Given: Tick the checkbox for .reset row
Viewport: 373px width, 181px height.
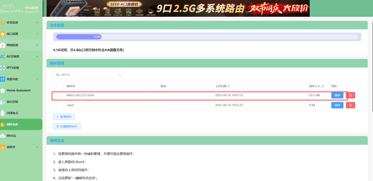Looking at the screenshot, I should [57, 105].
